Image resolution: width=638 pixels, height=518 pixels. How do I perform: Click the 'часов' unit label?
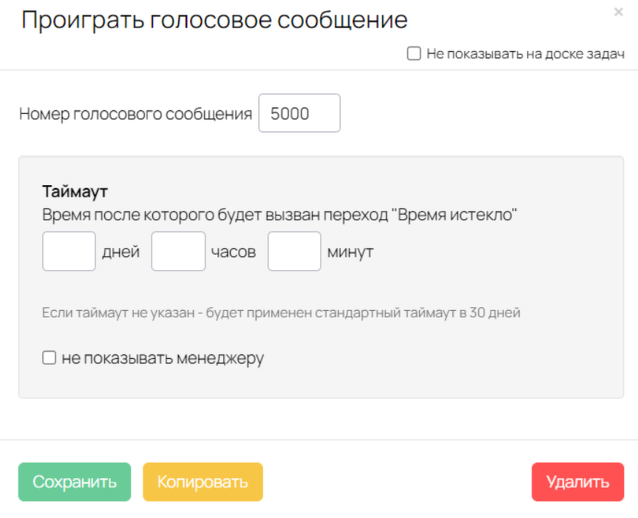234,252
